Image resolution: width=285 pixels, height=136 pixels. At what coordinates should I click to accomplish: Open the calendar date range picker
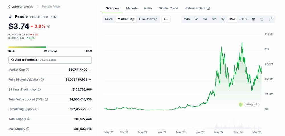coord(253,19)
